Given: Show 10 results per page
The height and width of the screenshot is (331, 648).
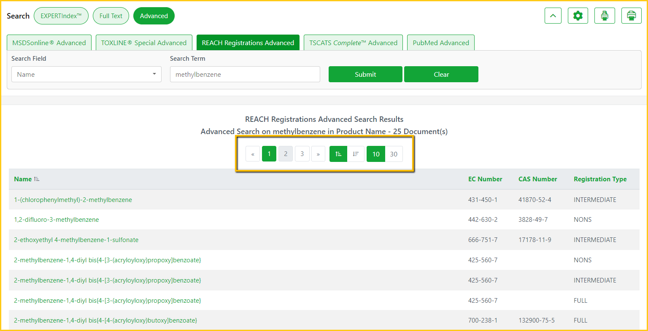Looking at the screenshot, I should point(375,154).
